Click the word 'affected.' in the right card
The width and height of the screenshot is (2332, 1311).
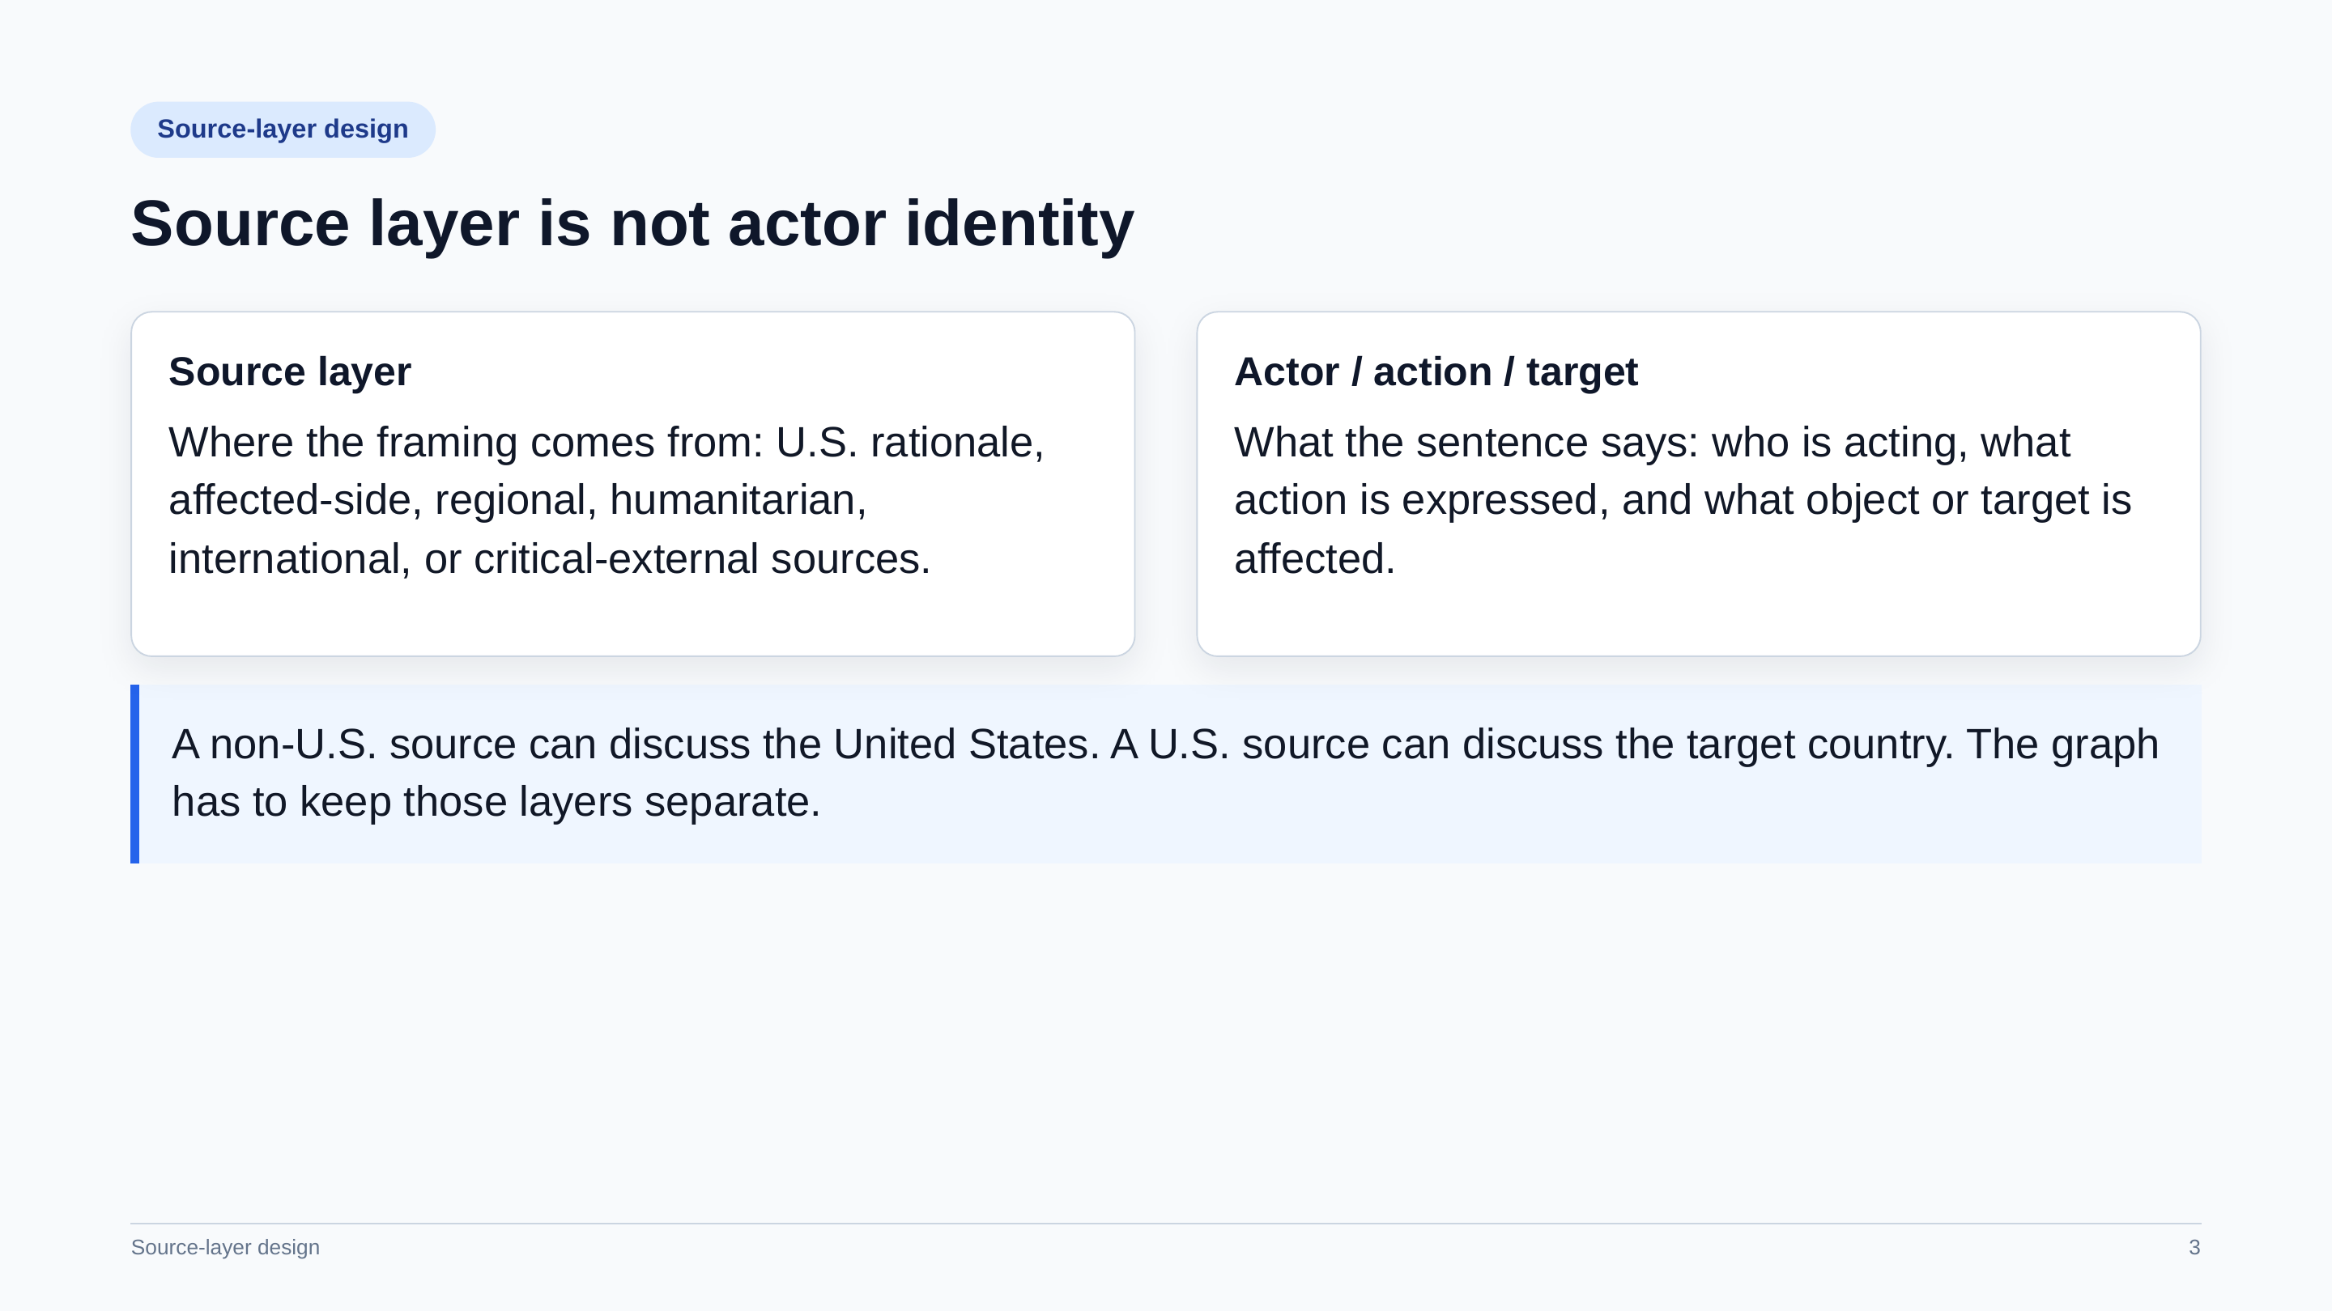tap(1314, 559)
